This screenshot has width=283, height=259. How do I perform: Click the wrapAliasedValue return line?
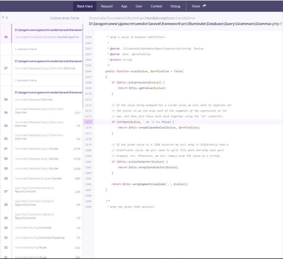(x=159, y=127)
